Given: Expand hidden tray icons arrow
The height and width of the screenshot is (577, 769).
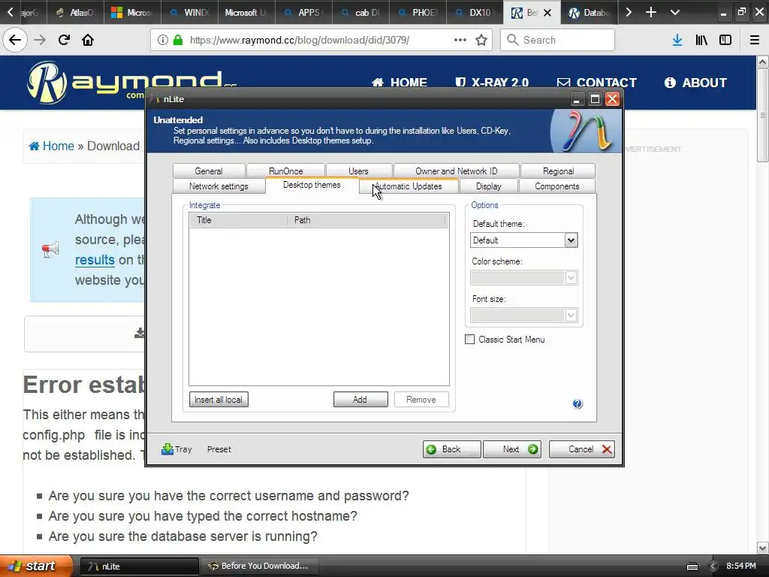Looking at the screenshot, I should click(713, 566).
